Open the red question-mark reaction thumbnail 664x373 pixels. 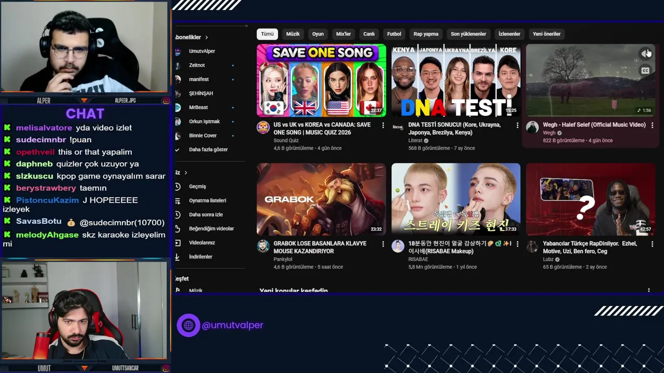[x=590, y=199]
